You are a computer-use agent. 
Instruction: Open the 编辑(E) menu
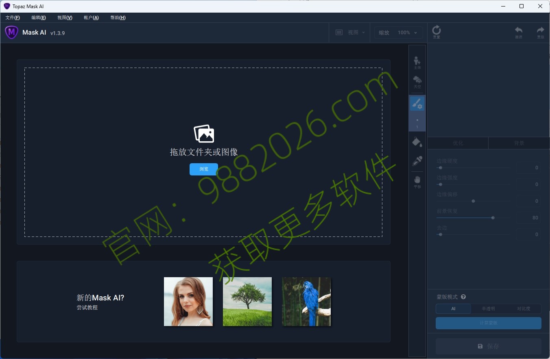(39, 18)
